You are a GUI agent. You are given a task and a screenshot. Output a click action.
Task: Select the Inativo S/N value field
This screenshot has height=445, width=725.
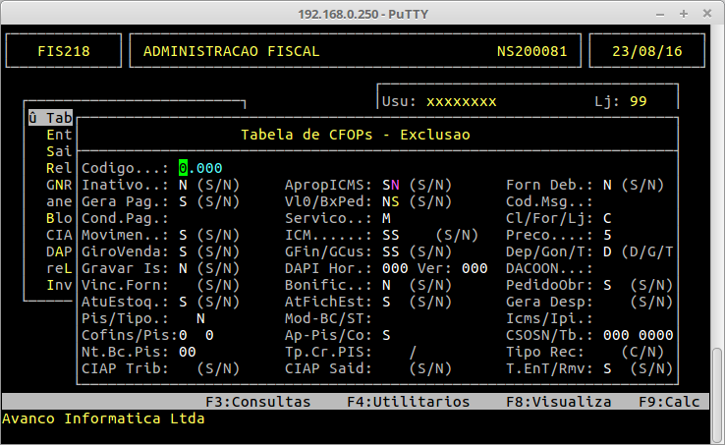(183, 185)
